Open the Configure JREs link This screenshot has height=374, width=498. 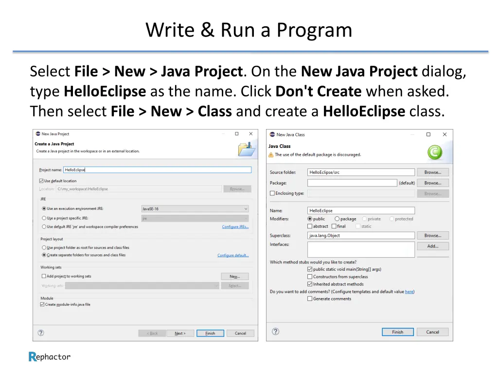click(235, 227)
